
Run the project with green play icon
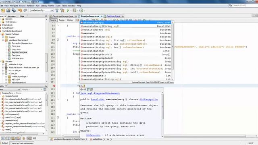point(68,10)
